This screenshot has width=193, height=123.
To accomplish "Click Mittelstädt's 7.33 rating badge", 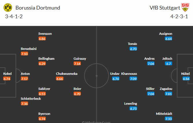I will tap(168, 119).
